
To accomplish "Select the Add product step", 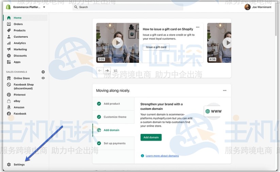I will (113, 103).
